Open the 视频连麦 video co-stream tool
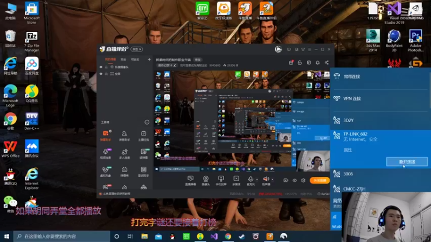 [106, 153]
